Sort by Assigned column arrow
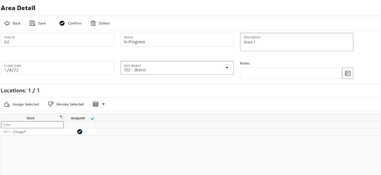This screenshot has width=381, height=175. click(x=92, y=118)
